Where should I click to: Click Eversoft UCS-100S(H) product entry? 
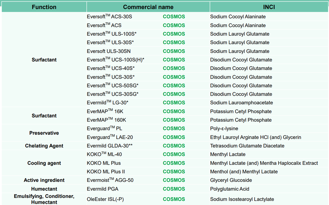click(x=115, y=60)
